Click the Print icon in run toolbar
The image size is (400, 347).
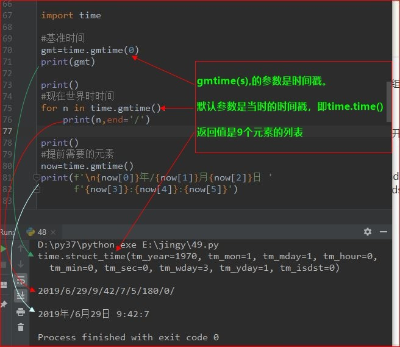point(21,311)
